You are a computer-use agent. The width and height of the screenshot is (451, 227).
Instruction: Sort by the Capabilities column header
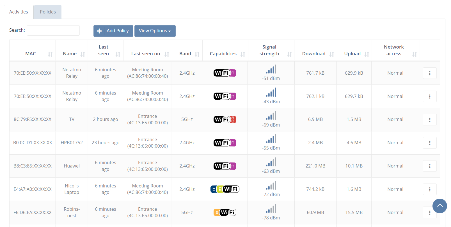(x=243, y=54)
